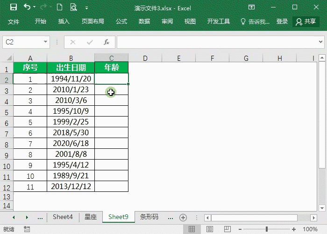Expand the formula bar with its chevron
327x234 pixels.
[321, 42]
